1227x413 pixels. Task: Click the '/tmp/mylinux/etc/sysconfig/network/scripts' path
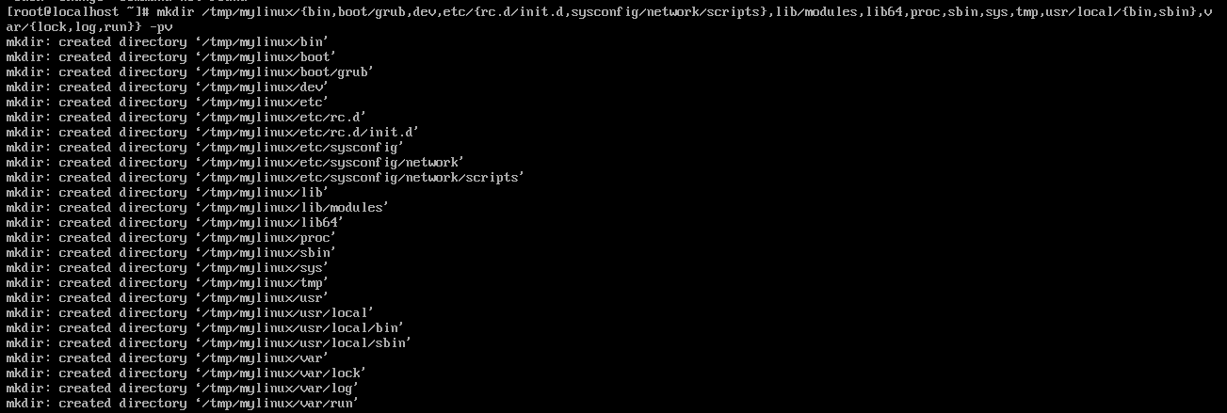(x=360, y=177)
